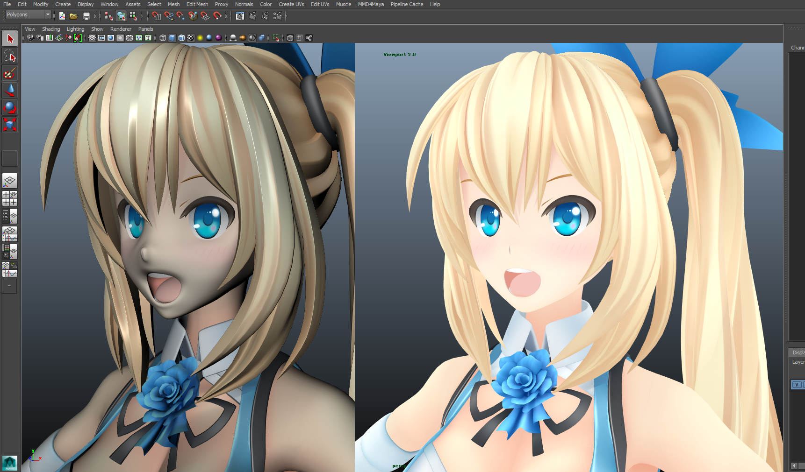Select the Lasso selection tool
This screenshot has width=805, height=472.
click(x=10, y=56)
